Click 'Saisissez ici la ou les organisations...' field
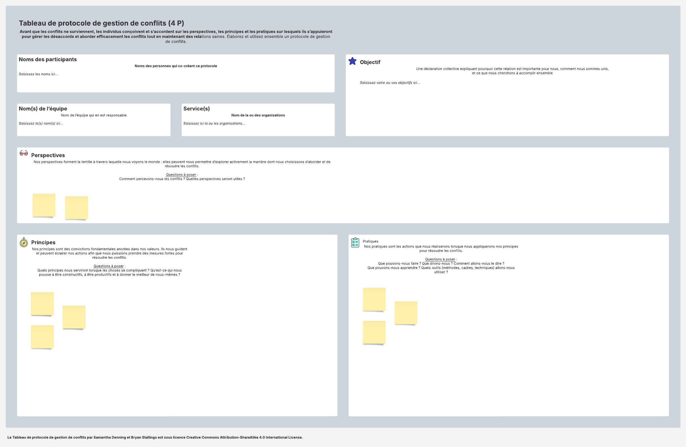 (x=214, y=124)
